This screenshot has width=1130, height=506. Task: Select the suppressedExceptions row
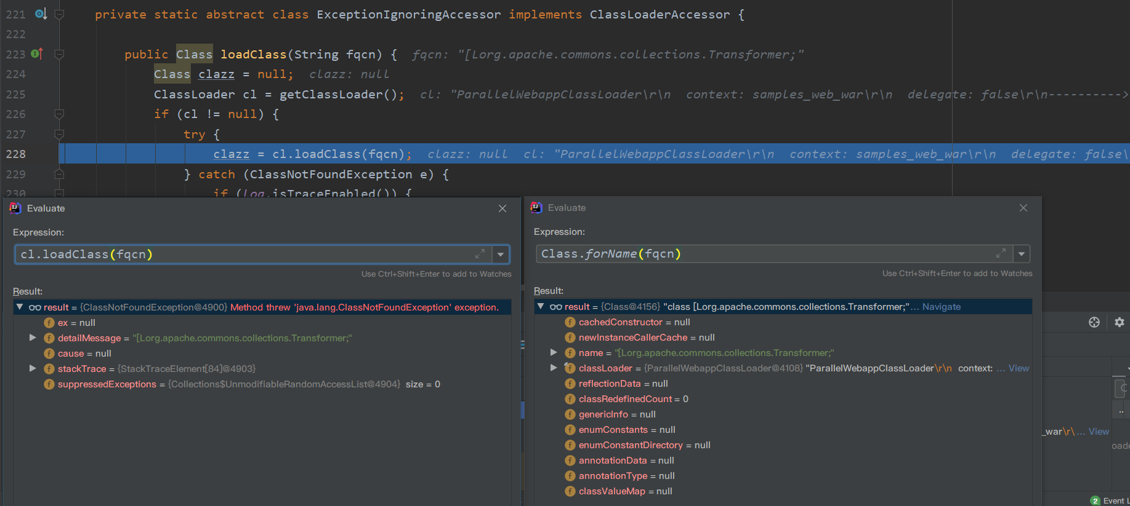click(262, 384)
